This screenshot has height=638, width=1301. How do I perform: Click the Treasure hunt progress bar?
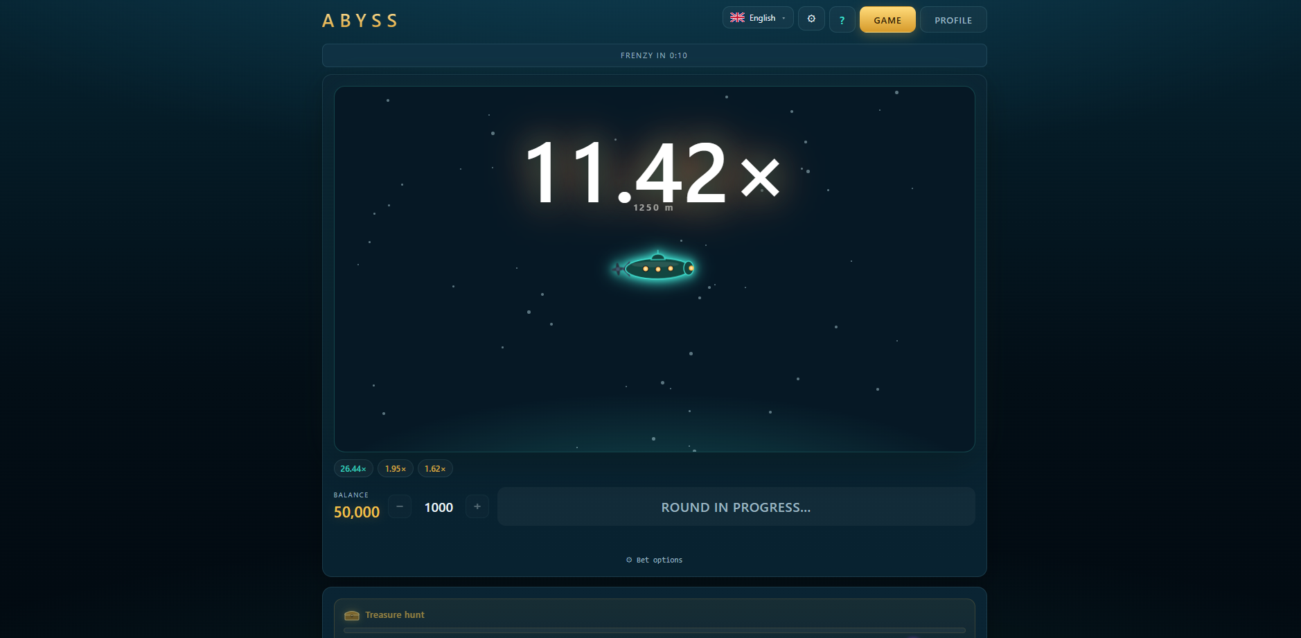point(654,630)
